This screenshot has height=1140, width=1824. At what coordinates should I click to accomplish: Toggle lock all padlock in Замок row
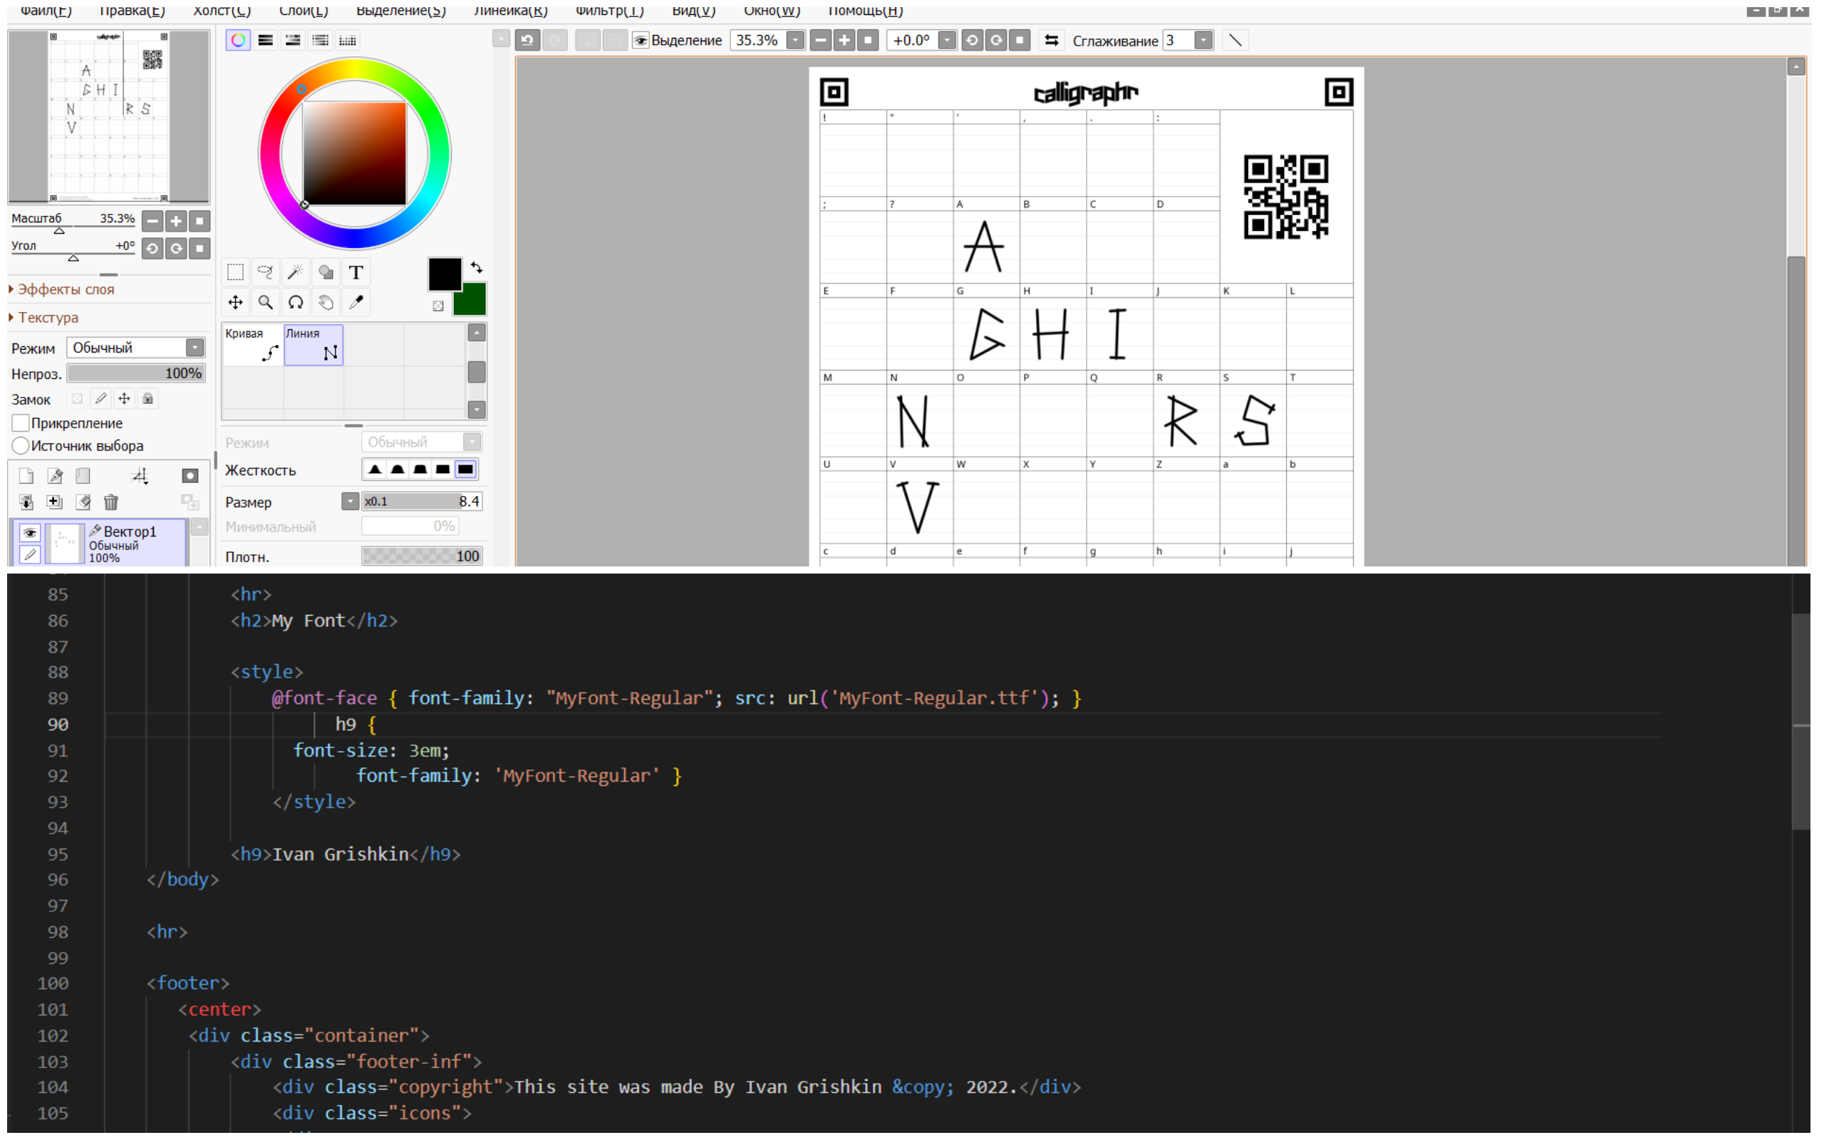coord(148,398)
